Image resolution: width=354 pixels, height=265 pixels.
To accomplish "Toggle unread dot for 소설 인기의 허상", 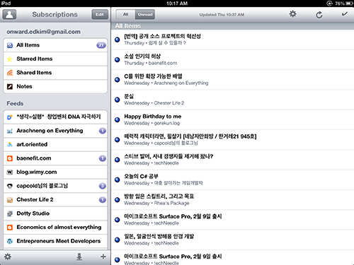I will pyautogui.click(x=118, y=59).
